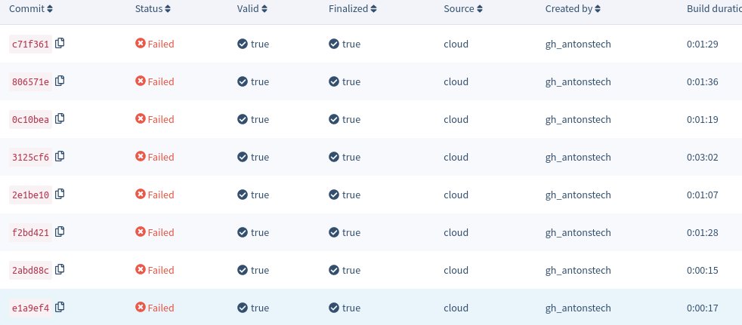Sort table by Valid column
This screenshot has height=325, width=742.
coord(252,8)
